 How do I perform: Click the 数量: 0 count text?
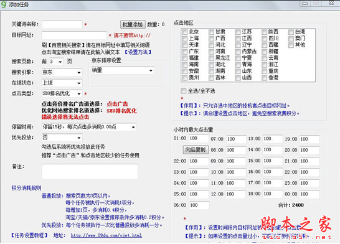156,24
